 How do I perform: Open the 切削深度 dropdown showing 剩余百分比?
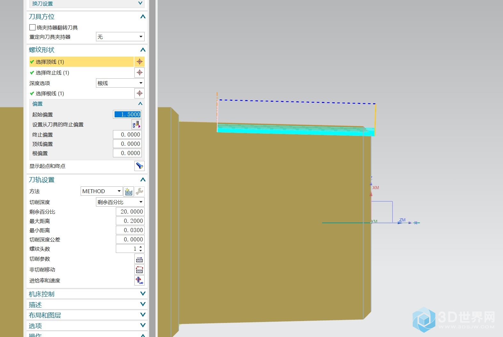(120, 202)
